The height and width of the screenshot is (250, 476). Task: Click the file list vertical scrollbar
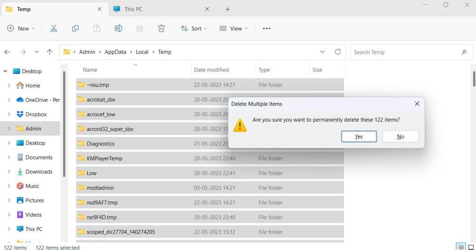pos(474,79)
